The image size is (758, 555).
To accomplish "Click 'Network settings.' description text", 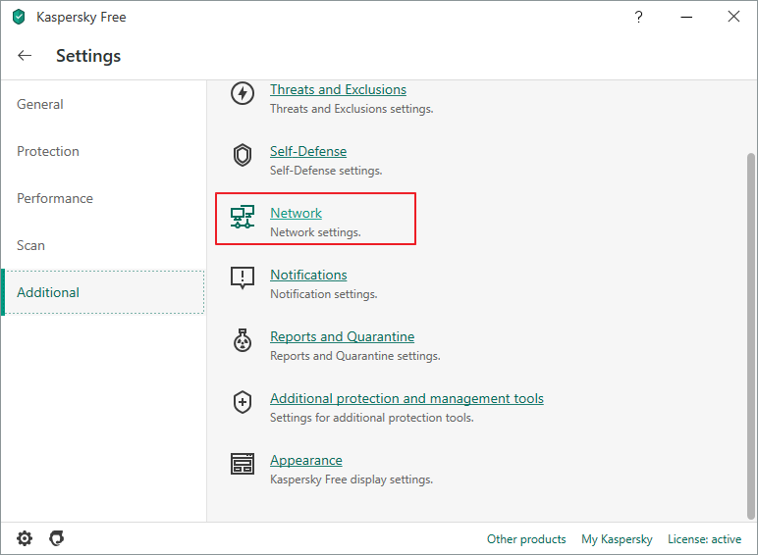I will pyautogui.click(x=316, y=232).
